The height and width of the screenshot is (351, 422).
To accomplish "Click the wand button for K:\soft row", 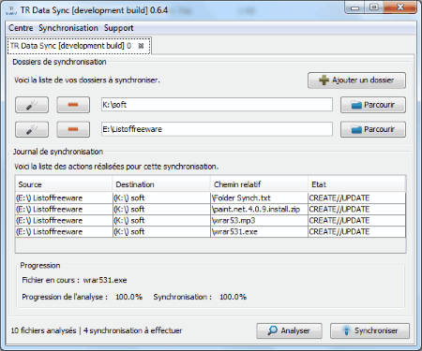I will (32, 105).
